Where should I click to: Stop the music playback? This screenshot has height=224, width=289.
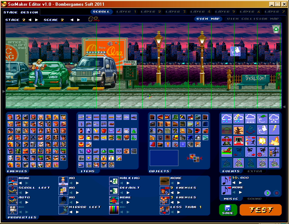pyautogui.click(x=276, y=193)
